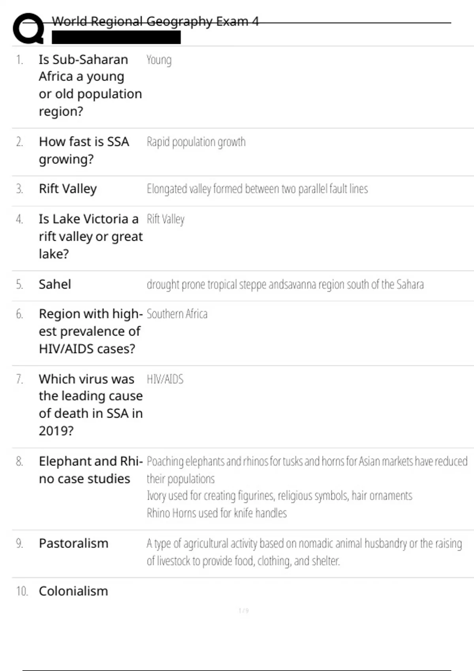The height and width of the screenshot is (671, 474).
Task: Select the leading cause of death question
Action: (90, 405)
